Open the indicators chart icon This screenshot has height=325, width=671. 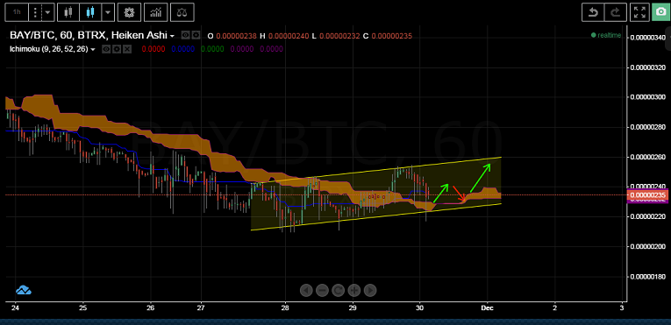[155, 12]
